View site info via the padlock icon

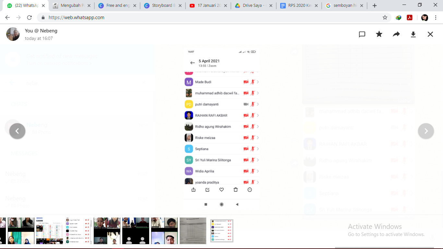[43, 18]
